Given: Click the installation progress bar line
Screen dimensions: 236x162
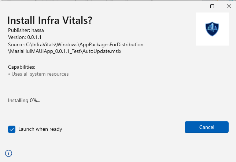Looking at the screenshot, I should pyautogui.click(x=118, y=106).
